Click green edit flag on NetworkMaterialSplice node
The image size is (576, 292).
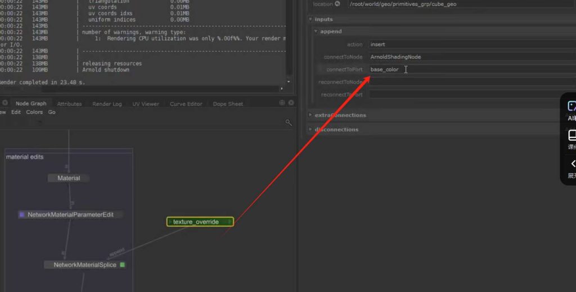point(123,264)
